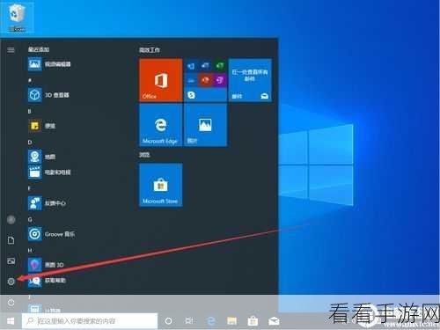Open the Maps (地图) app
This screenshot has width=440, height=330.
click(x=41, y=157)
